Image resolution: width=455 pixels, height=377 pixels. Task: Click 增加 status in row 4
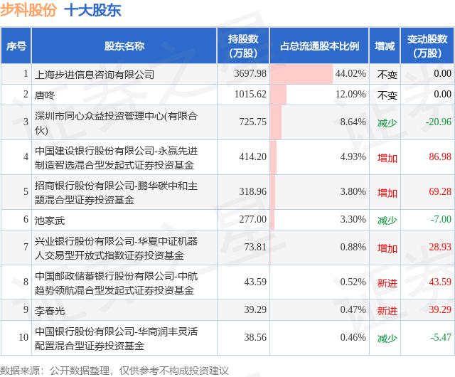coord(387,158)
